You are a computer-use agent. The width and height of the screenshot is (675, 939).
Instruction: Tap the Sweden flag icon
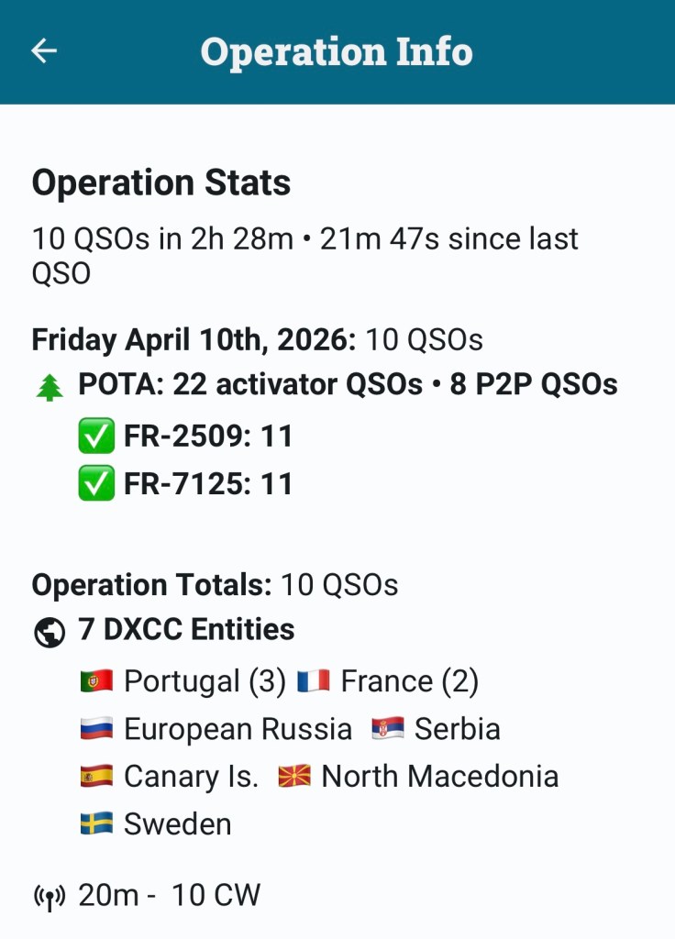click(x=96, y=824)
